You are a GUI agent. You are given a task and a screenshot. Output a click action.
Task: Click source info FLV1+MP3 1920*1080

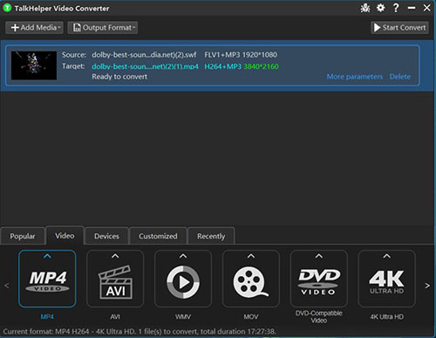click(241, 55)
